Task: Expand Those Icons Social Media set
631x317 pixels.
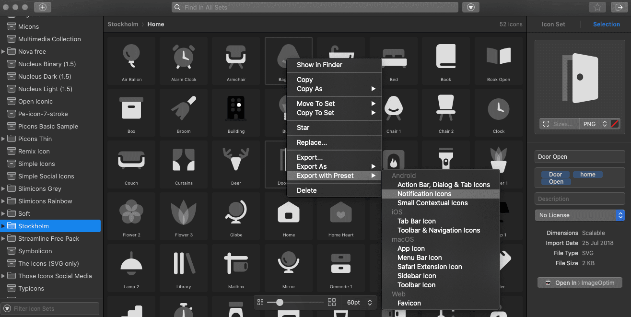Action: point(3,276)
